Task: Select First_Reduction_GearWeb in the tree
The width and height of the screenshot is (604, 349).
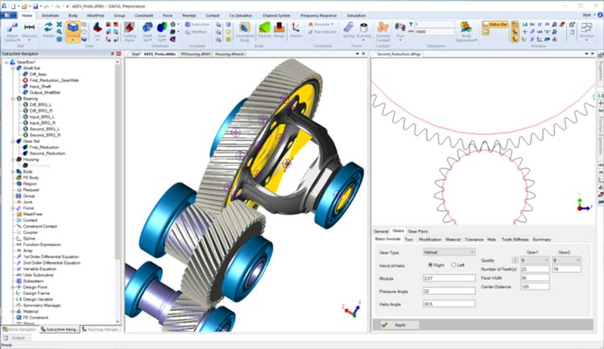Action: (54, 80)
